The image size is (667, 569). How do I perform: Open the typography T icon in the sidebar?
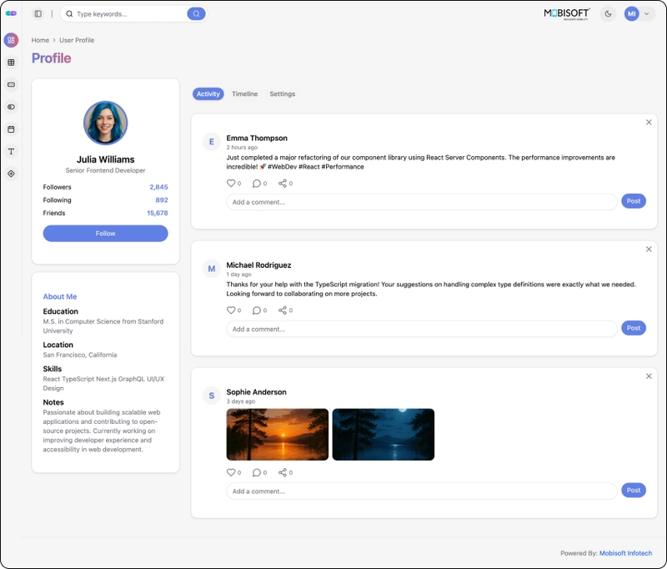(11, 151)
